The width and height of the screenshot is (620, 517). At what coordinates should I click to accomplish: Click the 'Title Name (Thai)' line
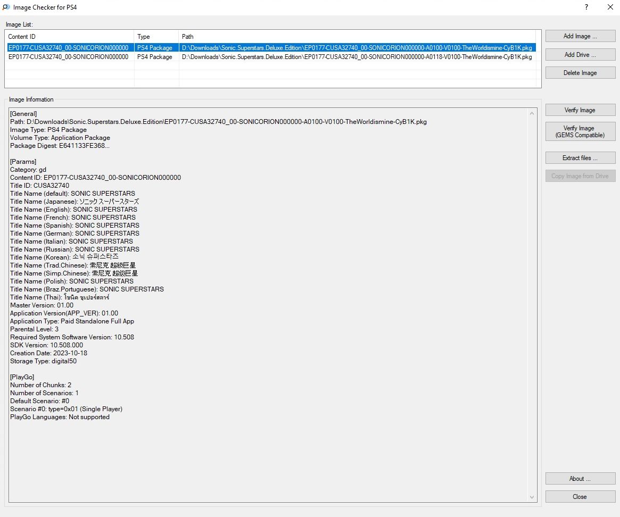[60, 297]
